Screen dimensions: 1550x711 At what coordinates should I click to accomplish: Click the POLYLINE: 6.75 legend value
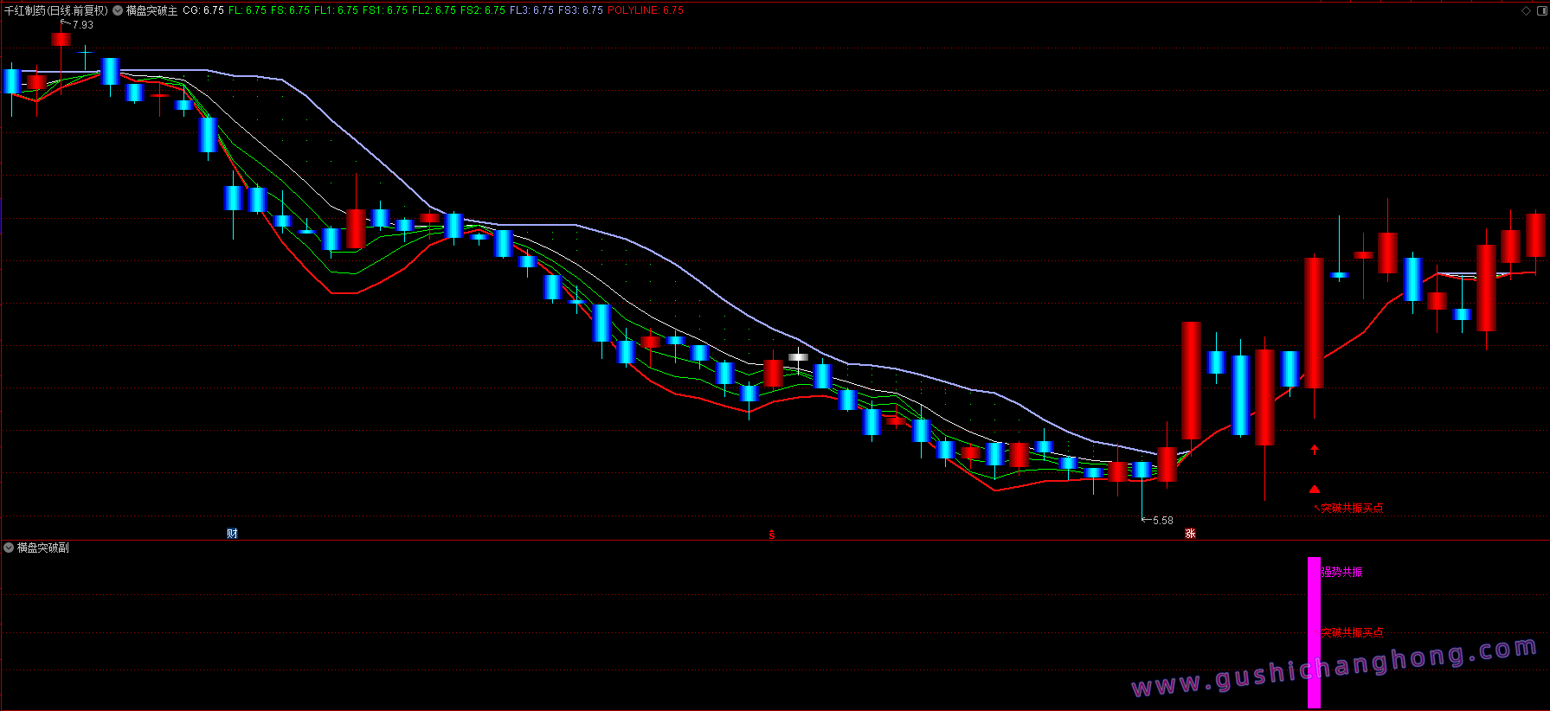(x=646, y=10)
